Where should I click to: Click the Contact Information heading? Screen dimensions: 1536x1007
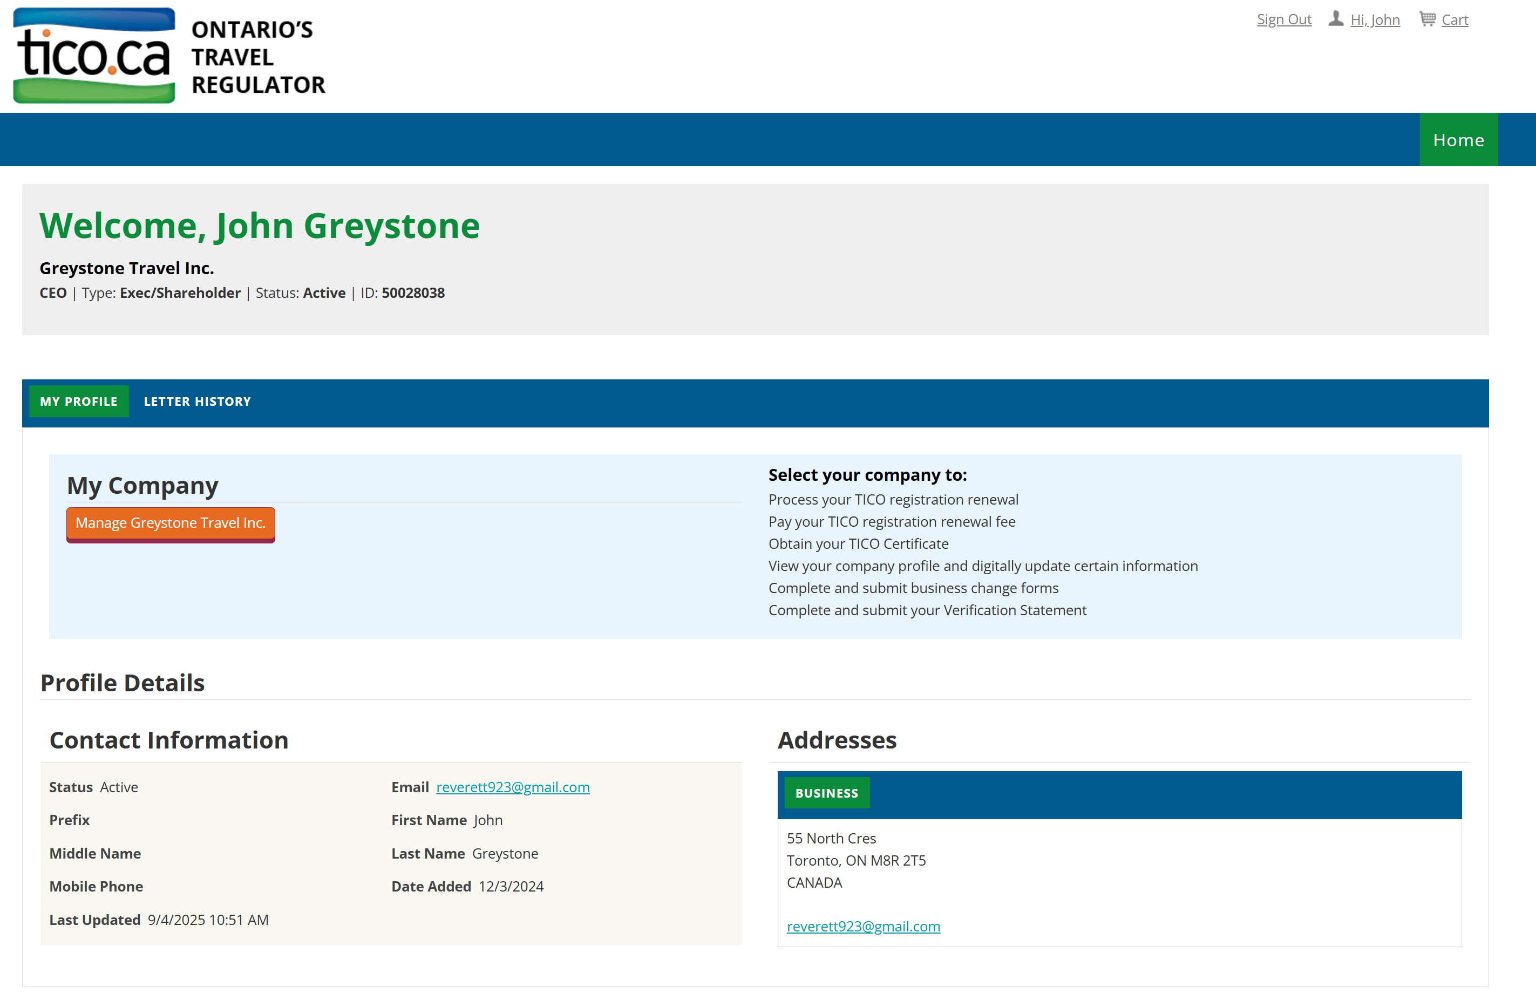click(x=169, y=739)
